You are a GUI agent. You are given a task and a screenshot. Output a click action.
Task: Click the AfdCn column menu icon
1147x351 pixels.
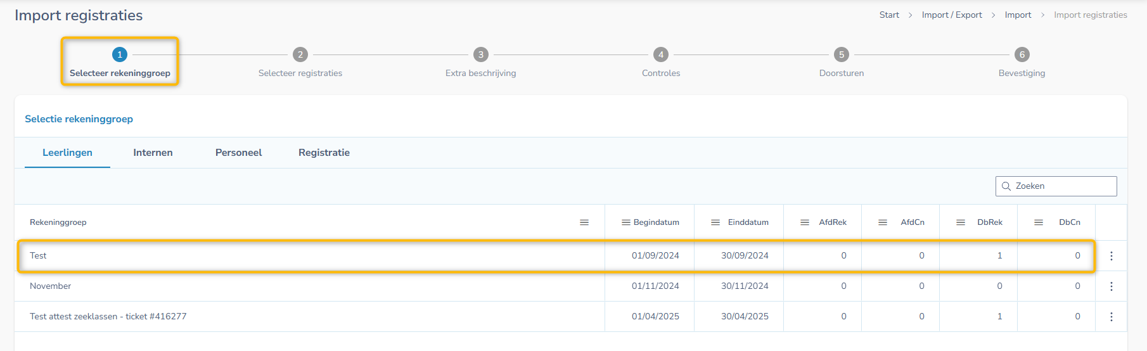[x=883, y=222]
